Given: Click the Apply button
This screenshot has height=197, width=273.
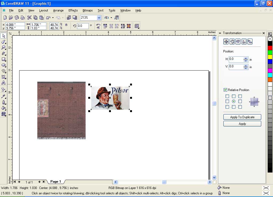Looking at the screenshot, I should (242, 124).
